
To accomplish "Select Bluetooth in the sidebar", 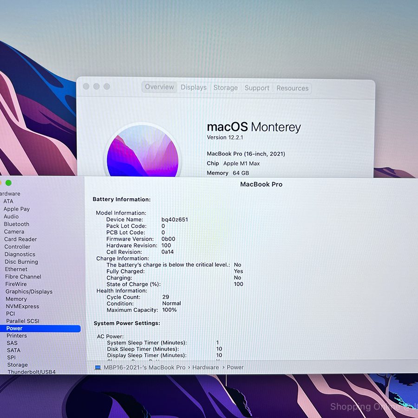I will coord(17,224).
